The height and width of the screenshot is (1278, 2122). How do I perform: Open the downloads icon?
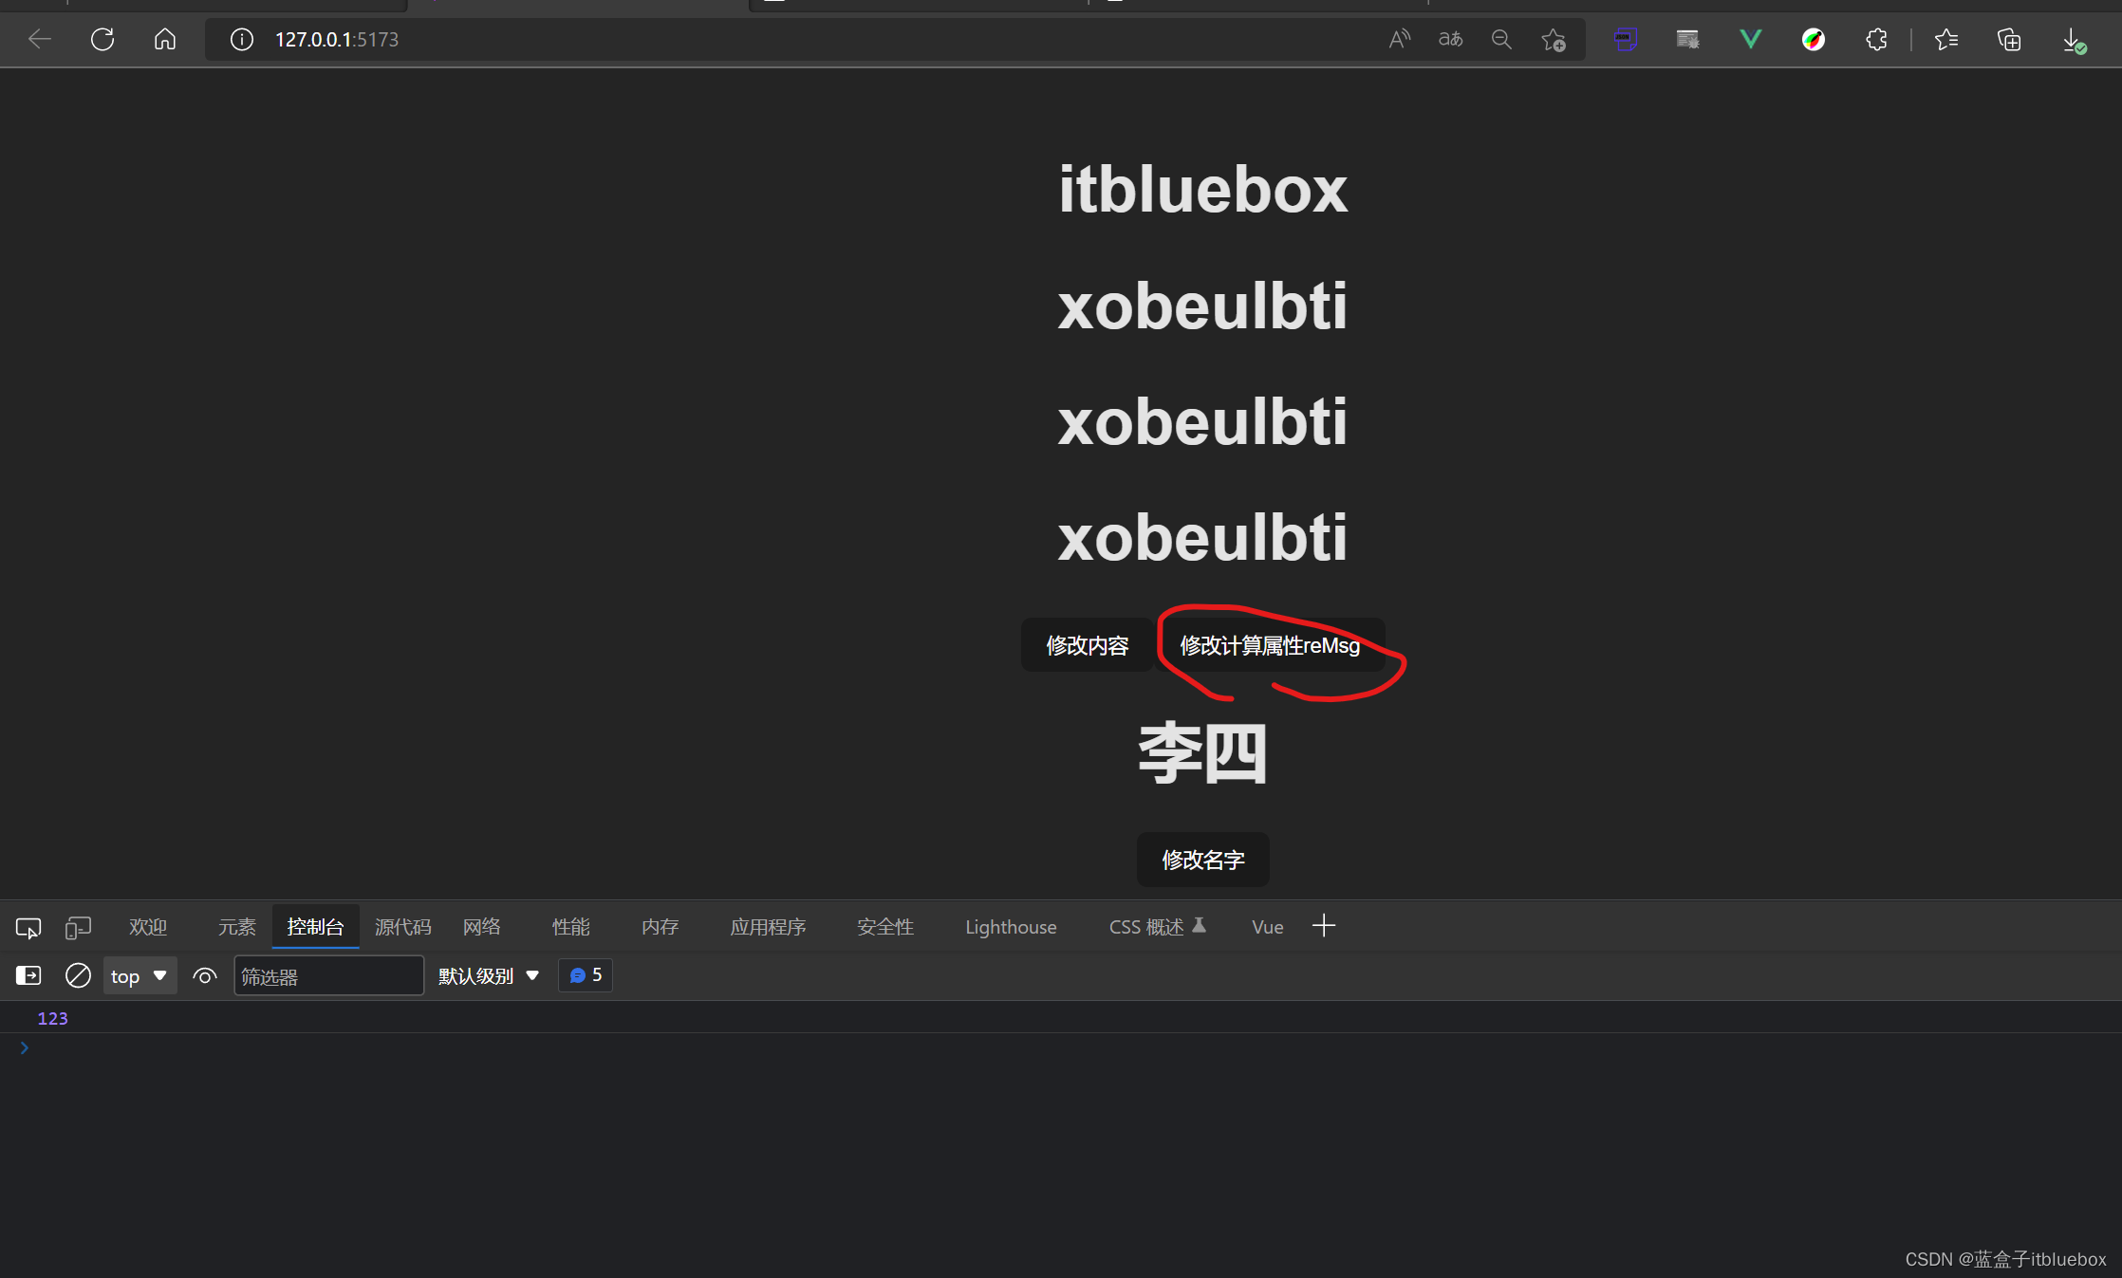(x=2074, y=40)
